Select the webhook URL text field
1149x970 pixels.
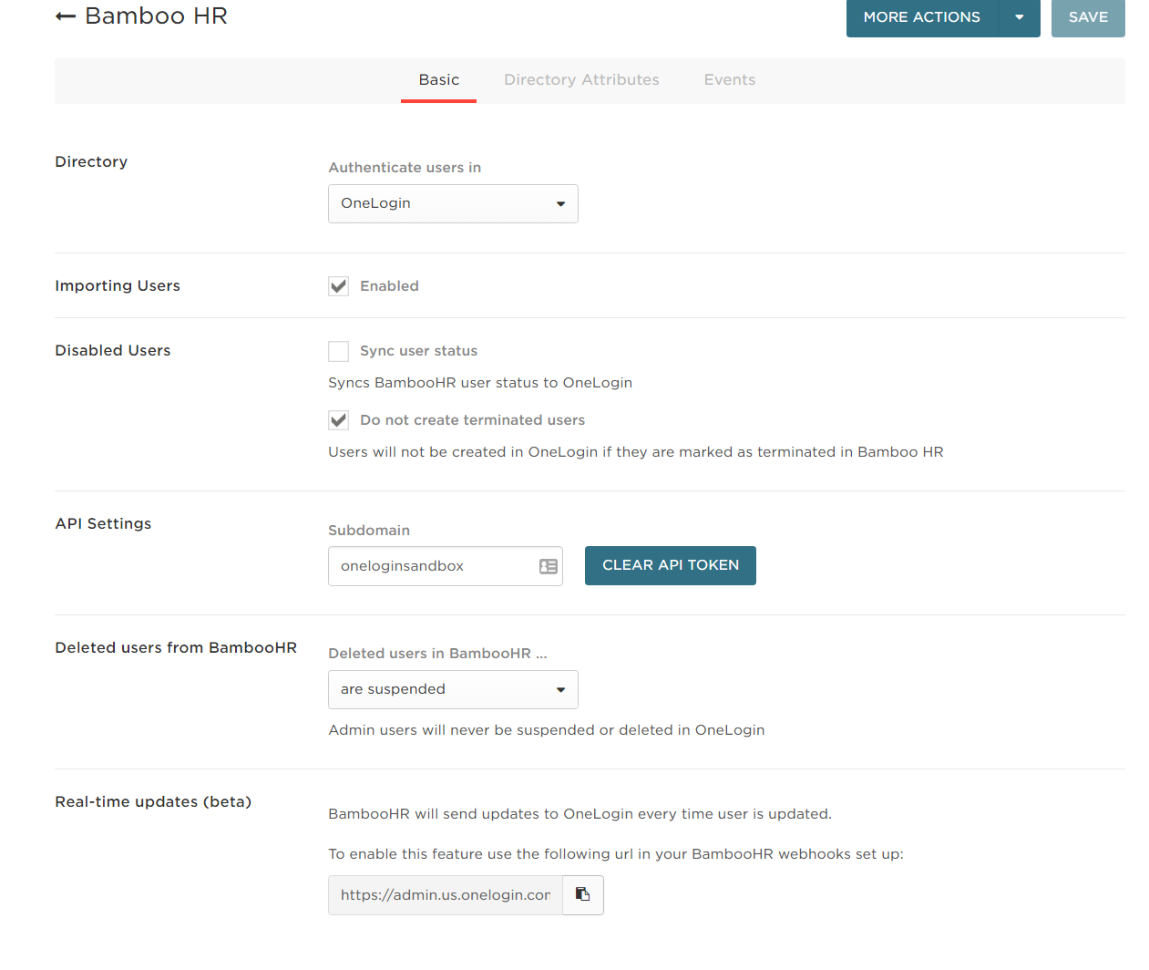tap(446, 895)
